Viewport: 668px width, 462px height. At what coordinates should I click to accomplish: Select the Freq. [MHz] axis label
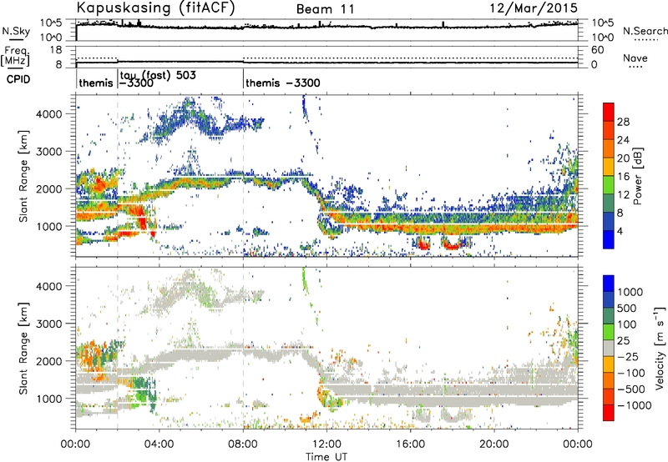point(15,57)
